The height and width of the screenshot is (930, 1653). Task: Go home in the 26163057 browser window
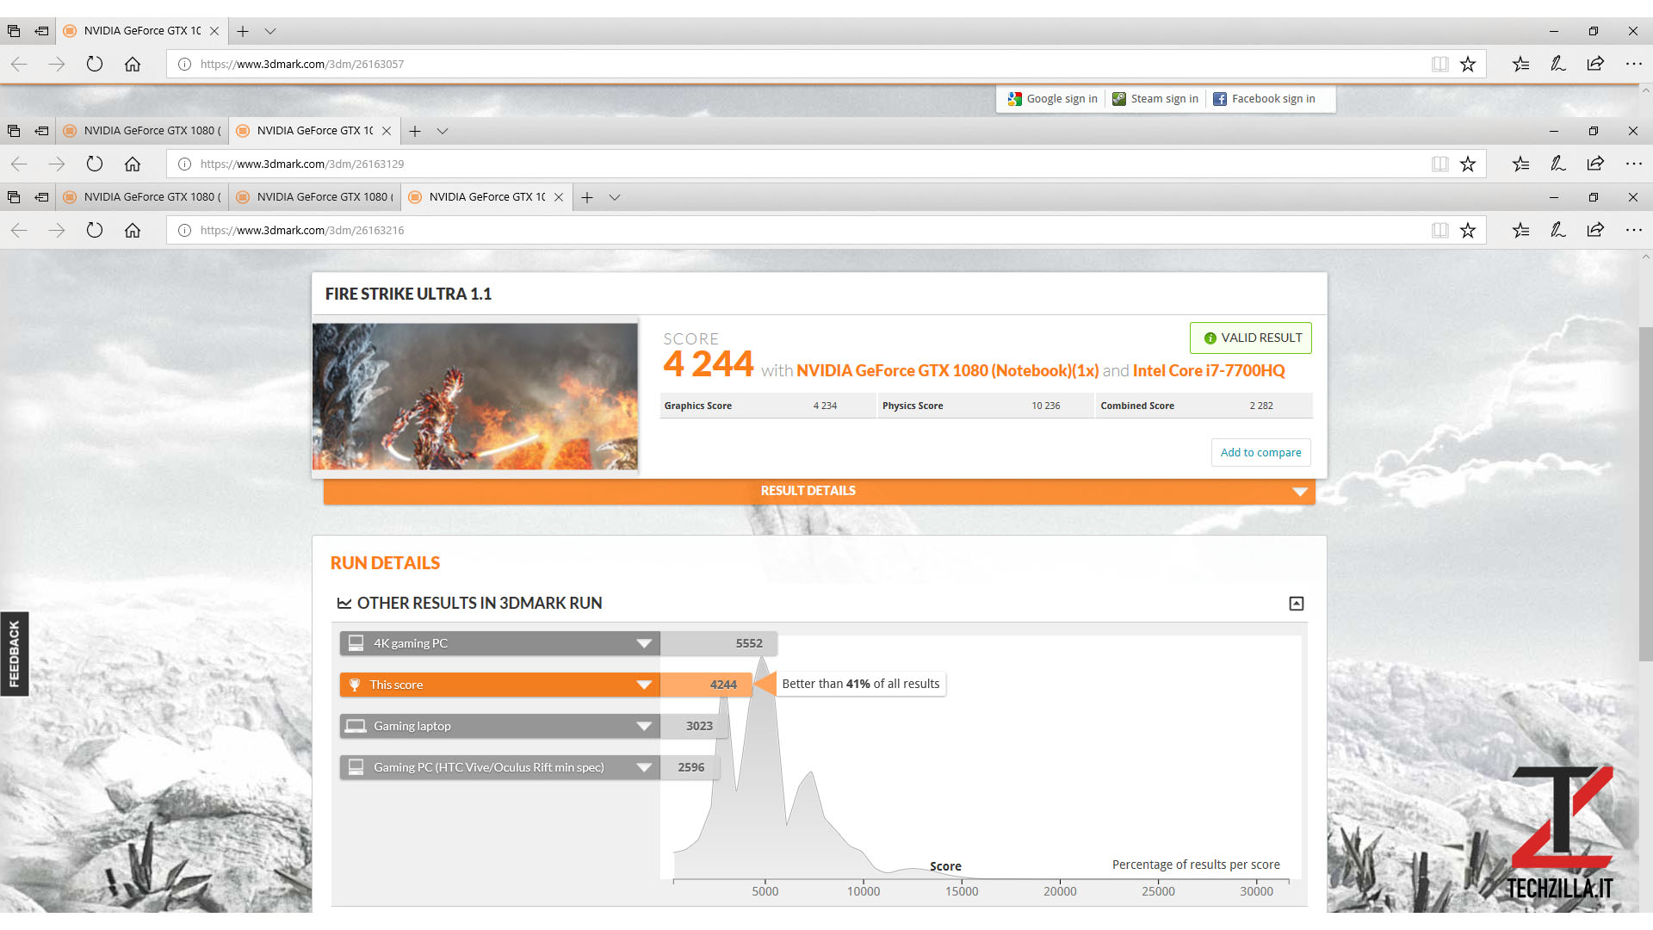(133, 64)
